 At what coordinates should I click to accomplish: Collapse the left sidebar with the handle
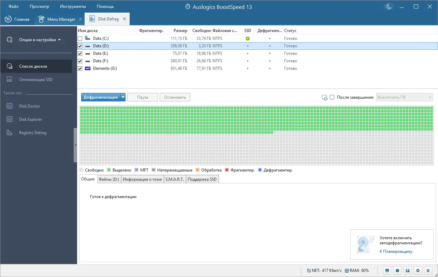75,145
